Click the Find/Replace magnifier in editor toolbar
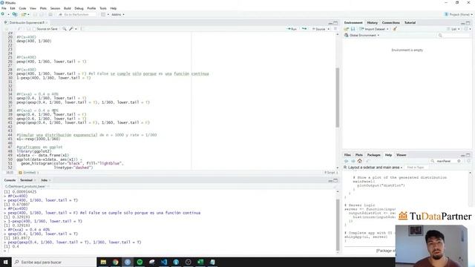Image resolution: width=475 pixels, height=267 pixels. pyautogui.click(x=65, y=29)
